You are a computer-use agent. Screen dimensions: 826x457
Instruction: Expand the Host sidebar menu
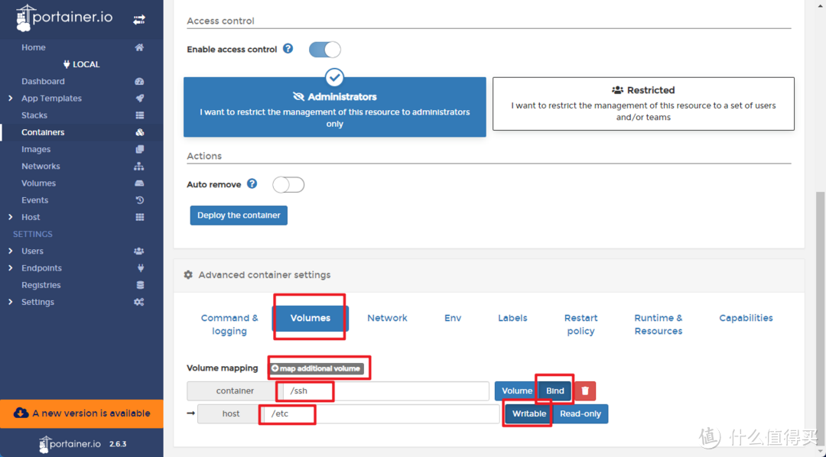point(10,217)
